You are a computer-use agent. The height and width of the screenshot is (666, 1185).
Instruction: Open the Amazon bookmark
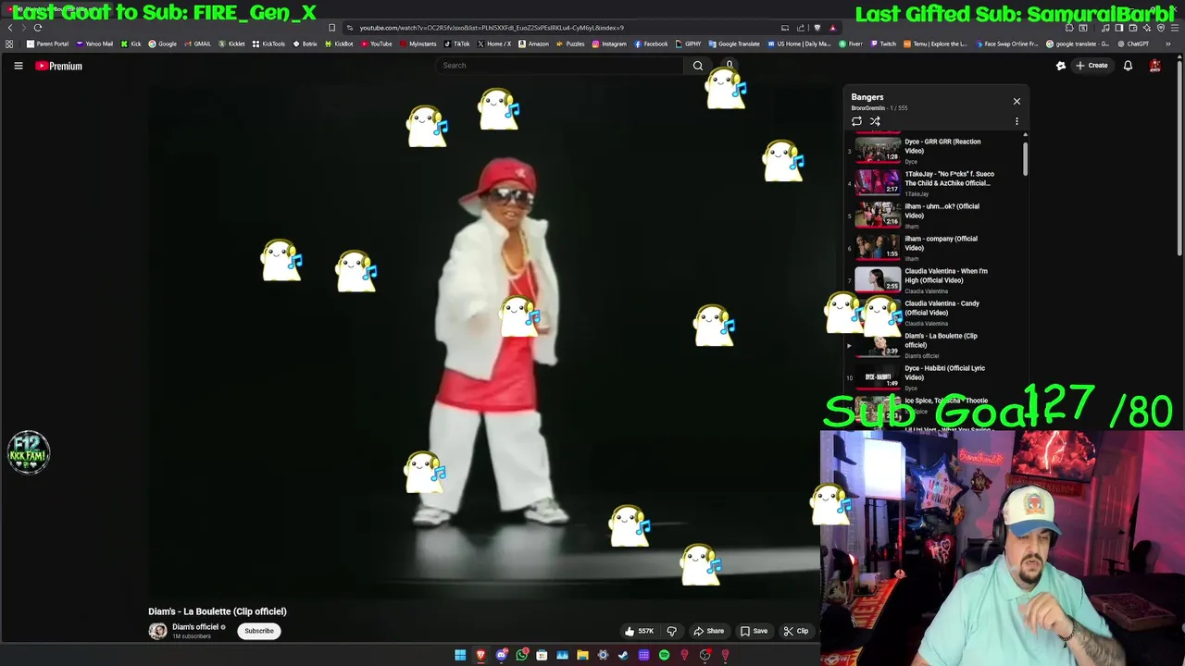534,43
